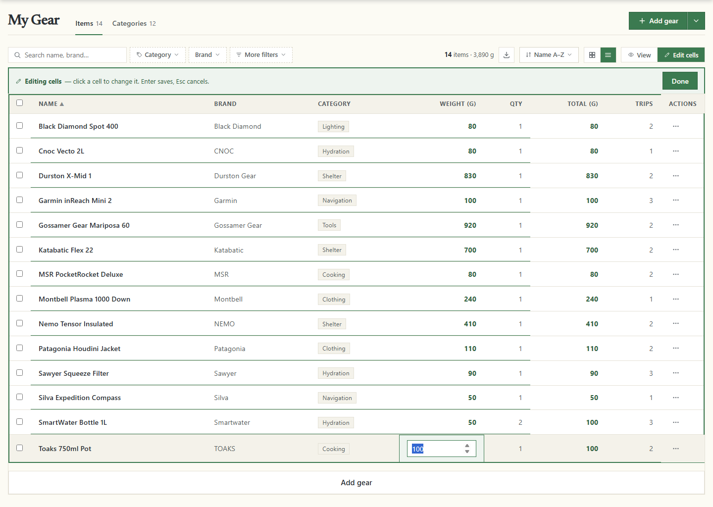Viewport: 713px width, 507px height.
Task: Open the Brand filter dropdown
Action: [x=207, y=55]
